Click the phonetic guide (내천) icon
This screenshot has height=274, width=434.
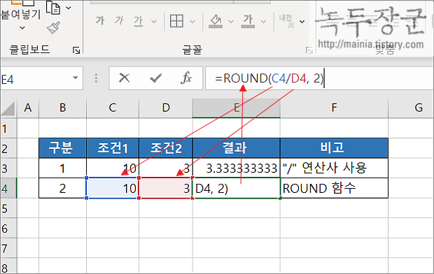[287, 21]
